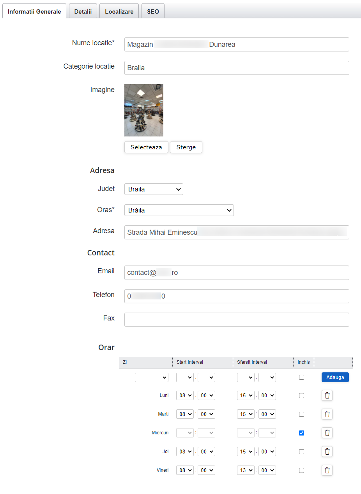The image size is (361, 494).
Task: Open the Zi day selector dropdown
Action: 152,377
